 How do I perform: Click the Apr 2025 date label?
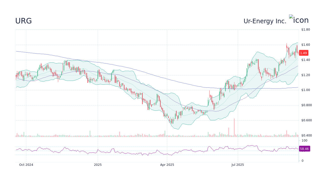(167, 165)
